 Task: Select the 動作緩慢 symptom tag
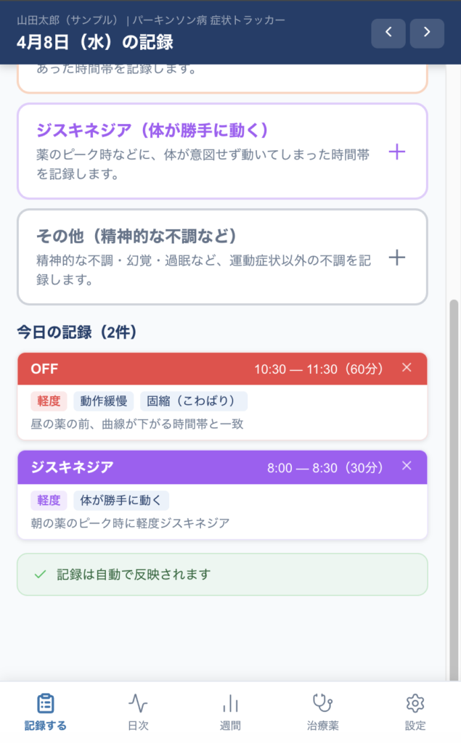(104, 401)
